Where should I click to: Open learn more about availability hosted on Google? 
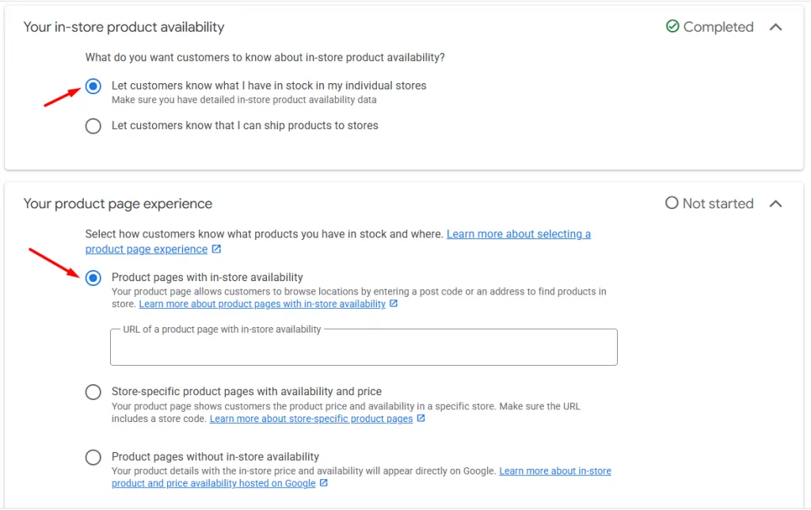point(554,470)
